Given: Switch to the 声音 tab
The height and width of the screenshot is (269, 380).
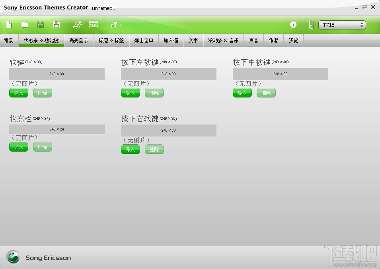Looking at the screenshot, I should (x=254, y=41).
